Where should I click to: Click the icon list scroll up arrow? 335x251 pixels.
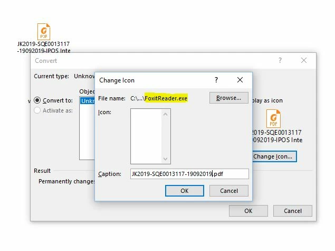tap(165, 114)
